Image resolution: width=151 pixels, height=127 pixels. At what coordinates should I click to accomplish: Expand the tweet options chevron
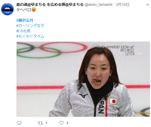click(x=148, y=5)
